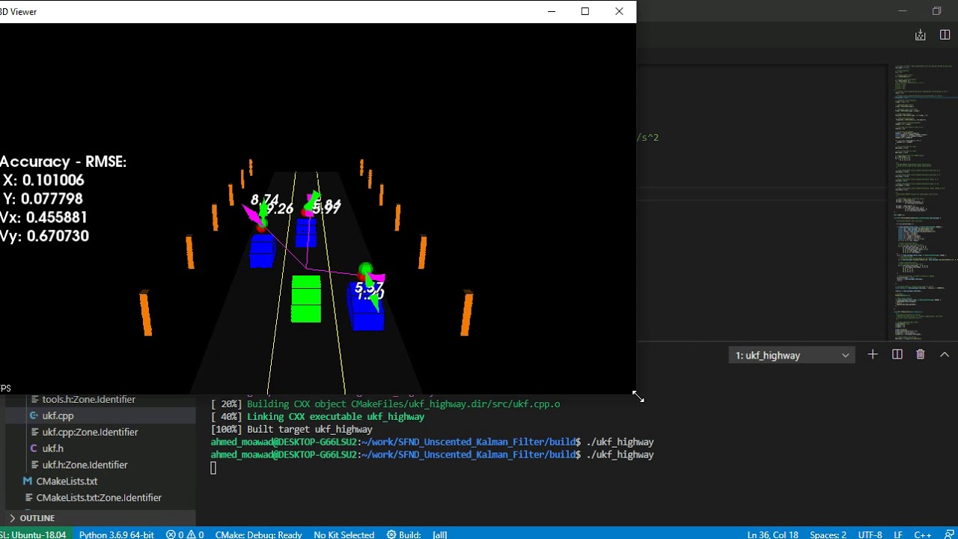Open the terminal selector '1: ukf_highway' dropdown
Image resolution: width=958 pixels, height=539 pixels.
[792, 355]
